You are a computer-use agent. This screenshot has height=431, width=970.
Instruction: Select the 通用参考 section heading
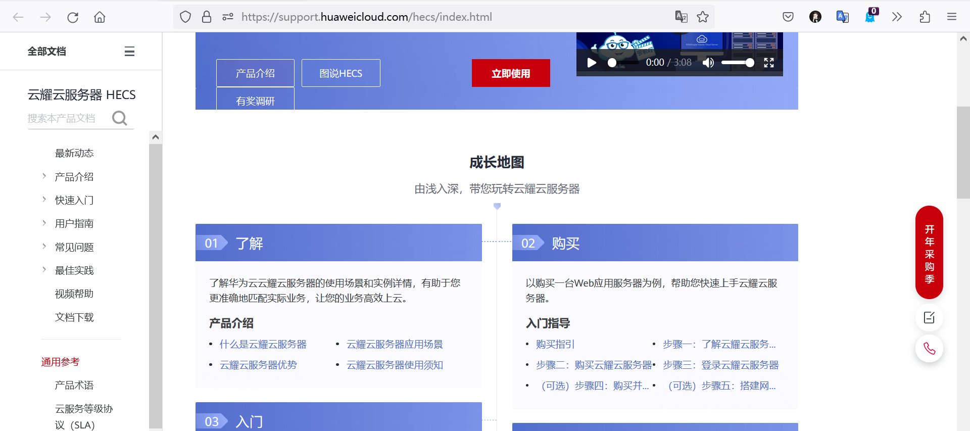click(61, 362)
